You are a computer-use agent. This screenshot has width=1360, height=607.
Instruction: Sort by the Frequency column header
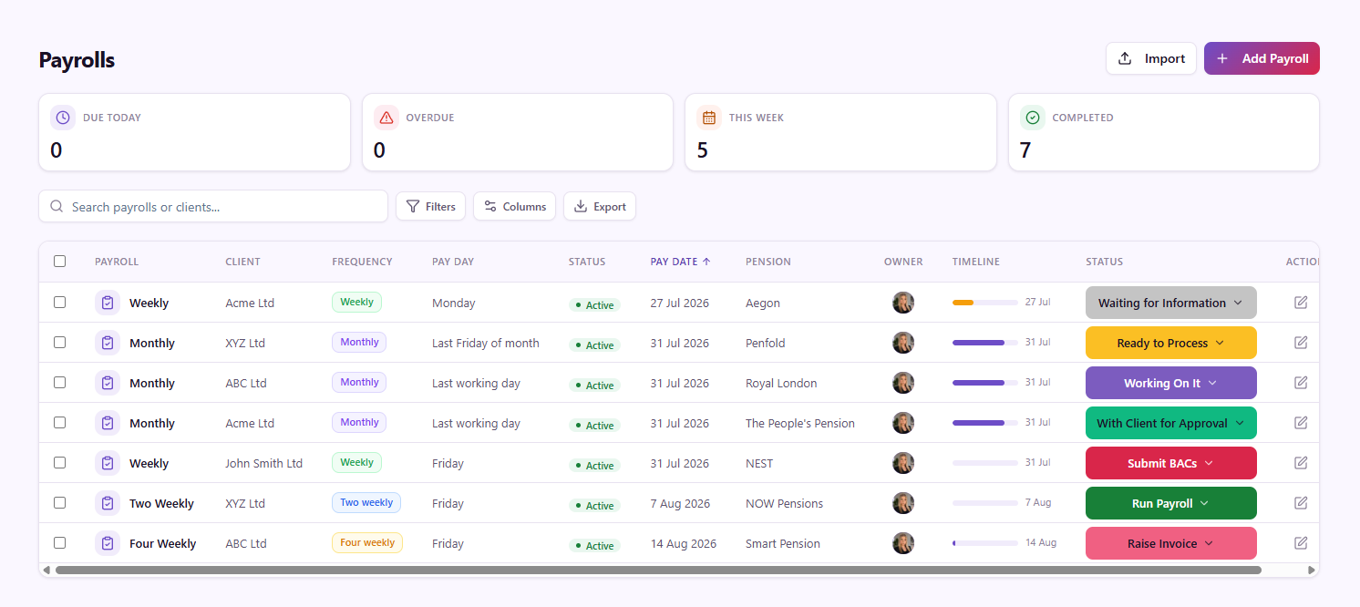pyautogui.click(x=362, y=262)
